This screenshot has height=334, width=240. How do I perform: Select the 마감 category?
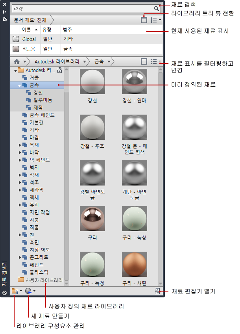(x=34, y=137)
